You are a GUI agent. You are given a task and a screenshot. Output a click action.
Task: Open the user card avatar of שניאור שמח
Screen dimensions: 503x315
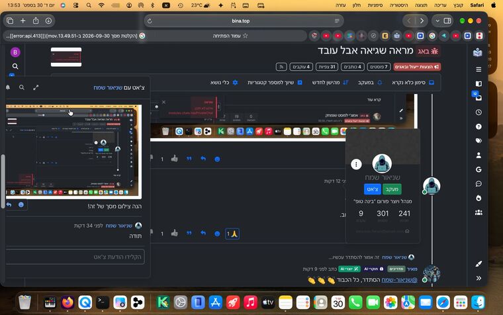coord(382,163)
